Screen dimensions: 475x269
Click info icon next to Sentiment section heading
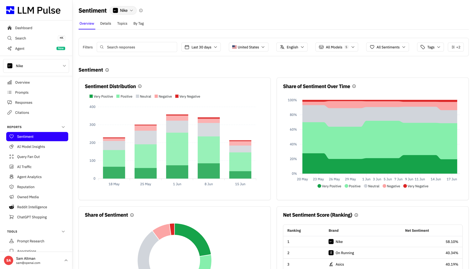(107, 70)
